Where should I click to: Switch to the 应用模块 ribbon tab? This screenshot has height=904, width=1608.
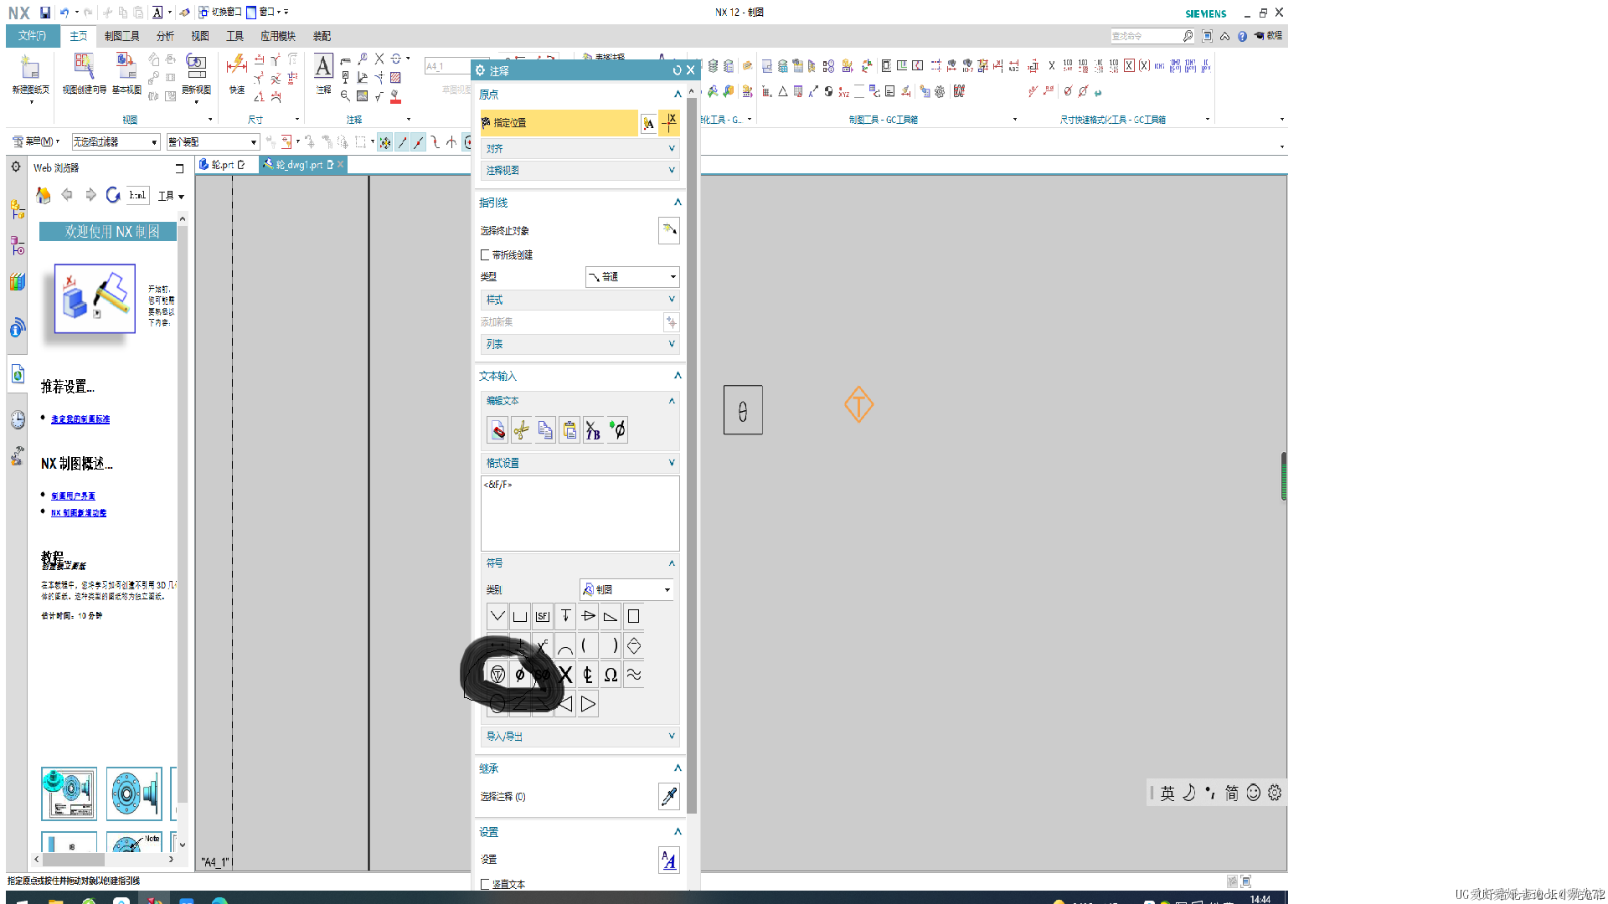tap(278, 36)
